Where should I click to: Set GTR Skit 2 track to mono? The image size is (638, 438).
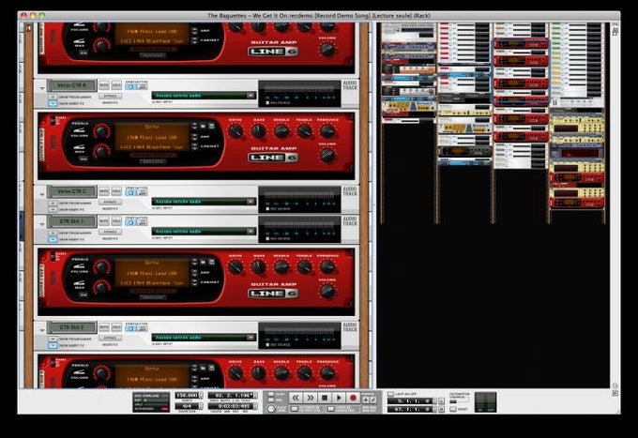tap(130, 328)
